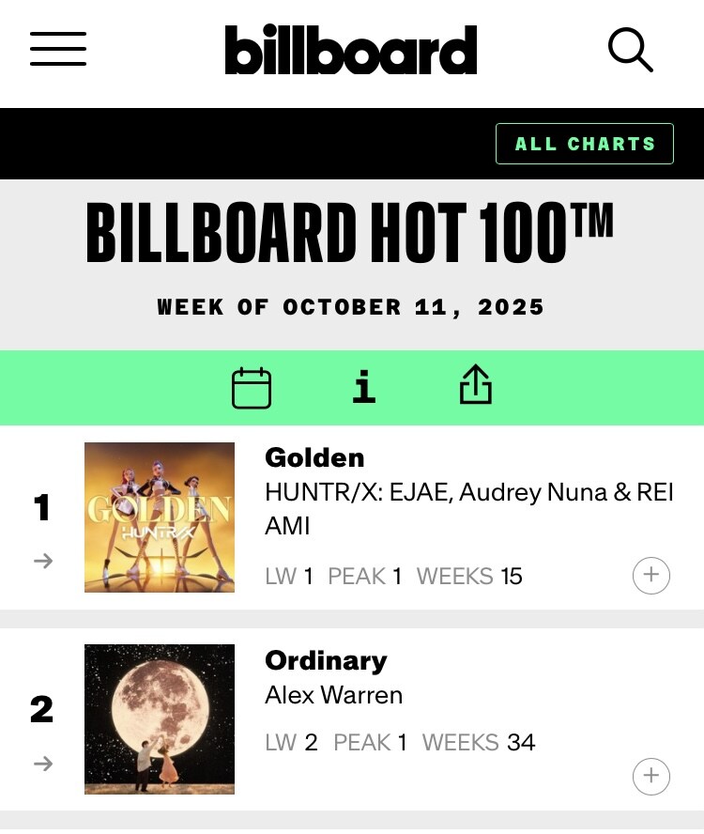Click the Billboard Hot 100 heading

350,232
